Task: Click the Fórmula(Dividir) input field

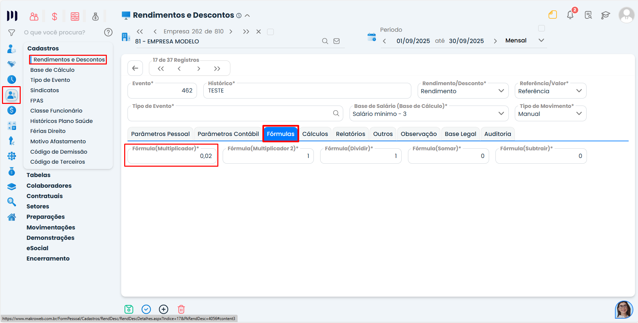Action: [361, 156]
